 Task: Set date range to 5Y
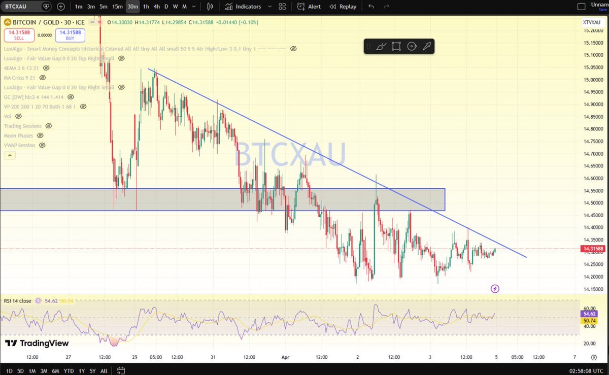[93, 371]
